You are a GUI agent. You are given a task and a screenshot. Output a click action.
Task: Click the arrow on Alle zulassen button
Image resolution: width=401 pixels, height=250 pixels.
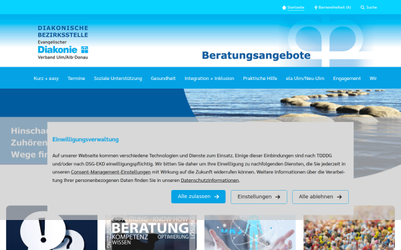pyautogui.click(x=217, y=197)
